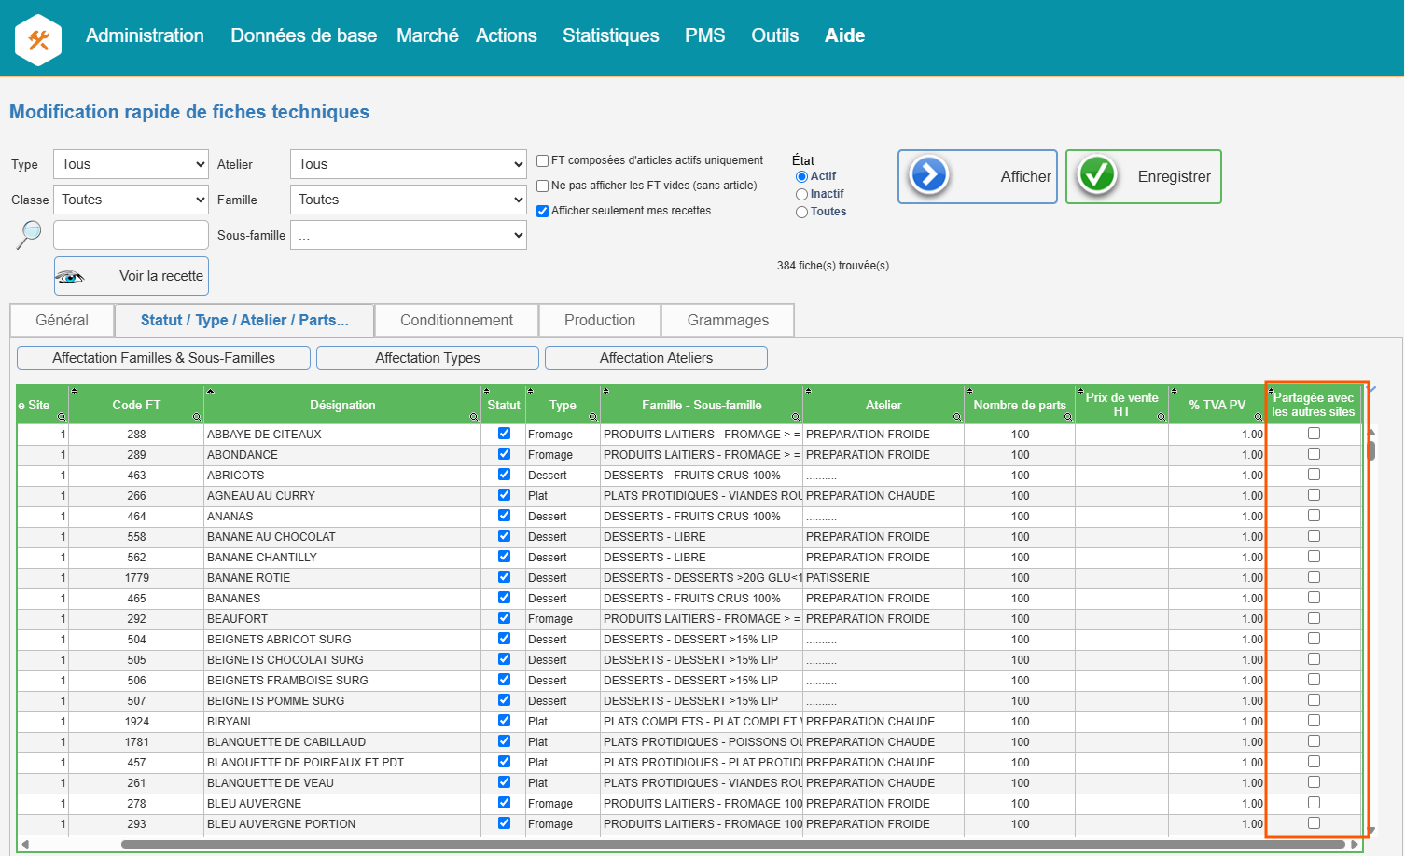Click the Enregistrer button
This screenshot has width=1405, height=856.
tap(1144, 176)
